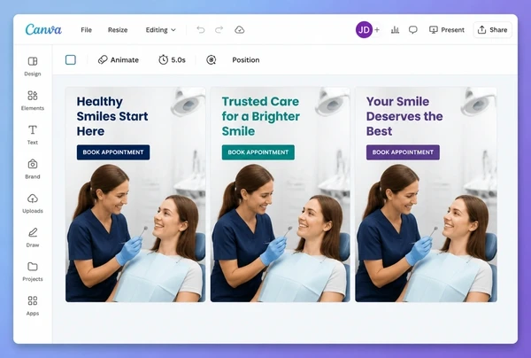Set page duration 5.0s

pyautogui.click(x=172, y=60)
